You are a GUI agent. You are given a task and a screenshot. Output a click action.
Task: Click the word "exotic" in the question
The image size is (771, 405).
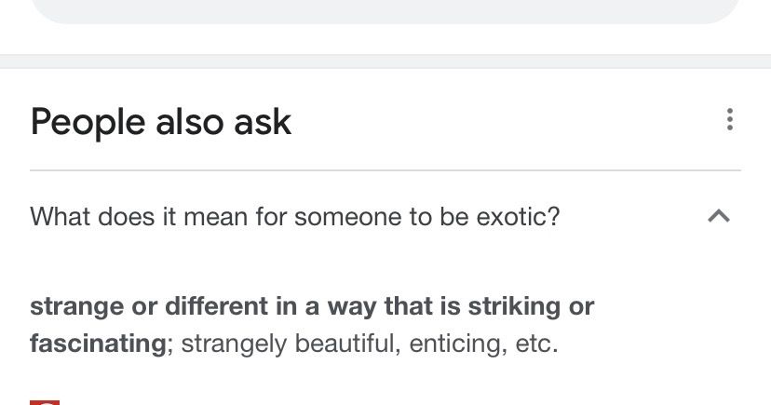[x=518, y=217]
